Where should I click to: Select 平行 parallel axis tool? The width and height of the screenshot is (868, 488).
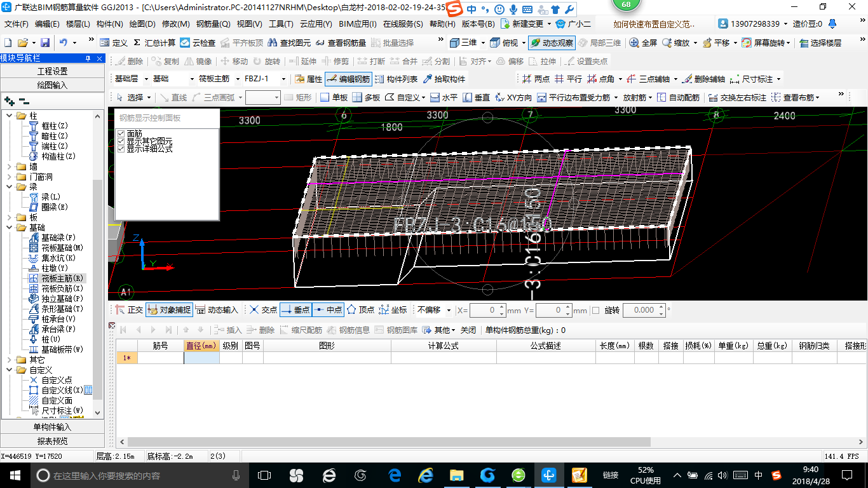tap(567, 79)
